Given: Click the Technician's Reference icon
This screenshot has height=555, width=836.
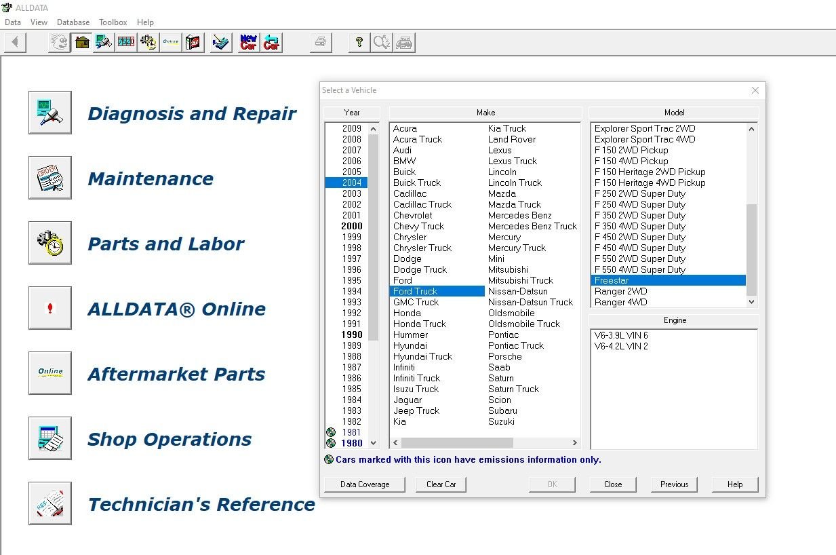Looking at the screenshot, I should point(50,503).
